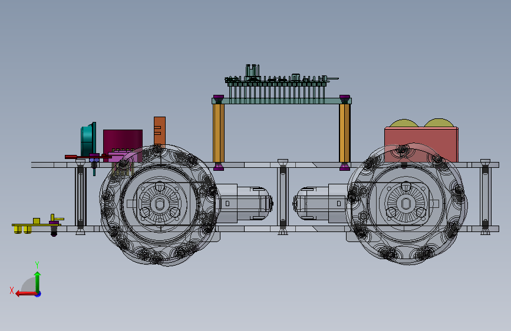Click the blue Z axis dot on the triad
This screenshot has height=331, width=511.
point(38,294)
